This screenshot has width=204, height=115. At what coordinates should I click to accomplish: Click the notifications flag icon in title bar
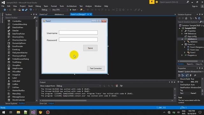152,2
